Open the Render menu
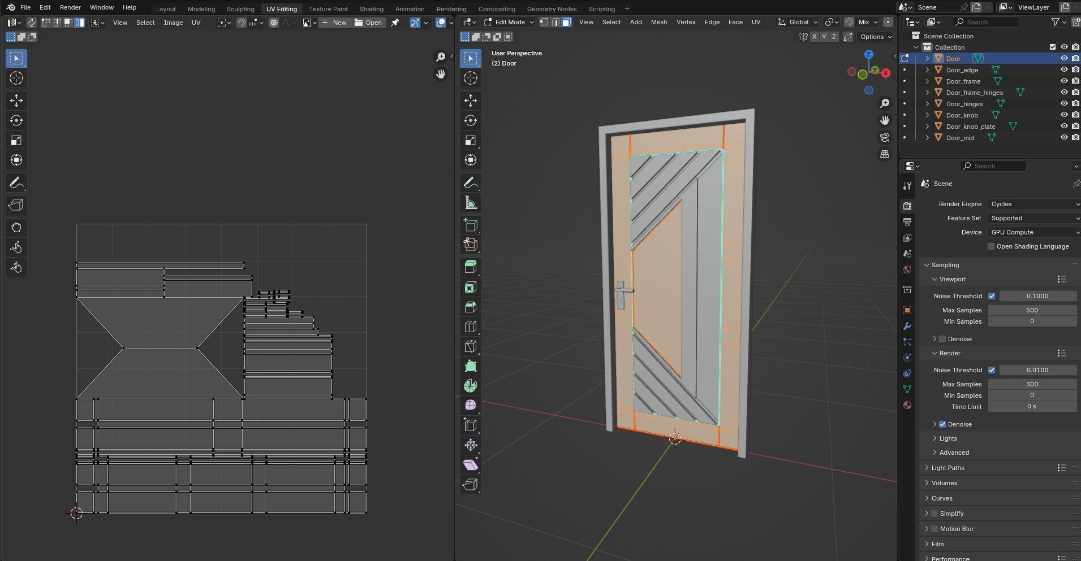Screen dimensions: 1081x561 [x=70, y=7]
